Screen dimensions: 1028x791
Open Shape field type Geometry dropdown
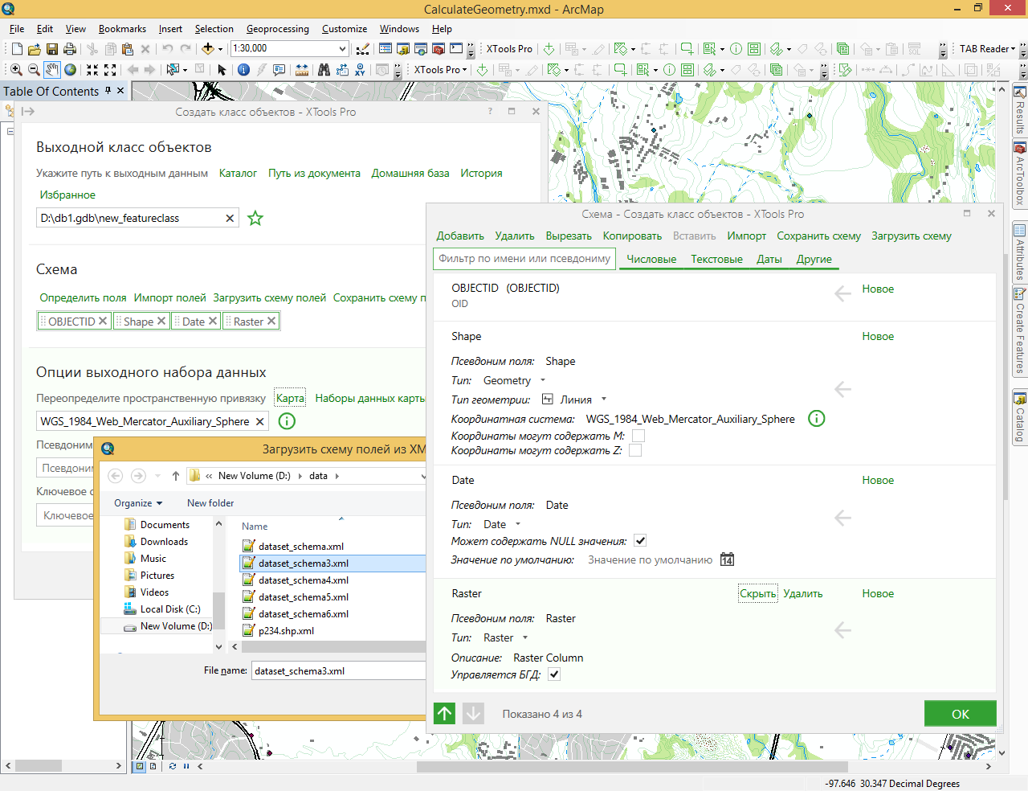(543, 380)
